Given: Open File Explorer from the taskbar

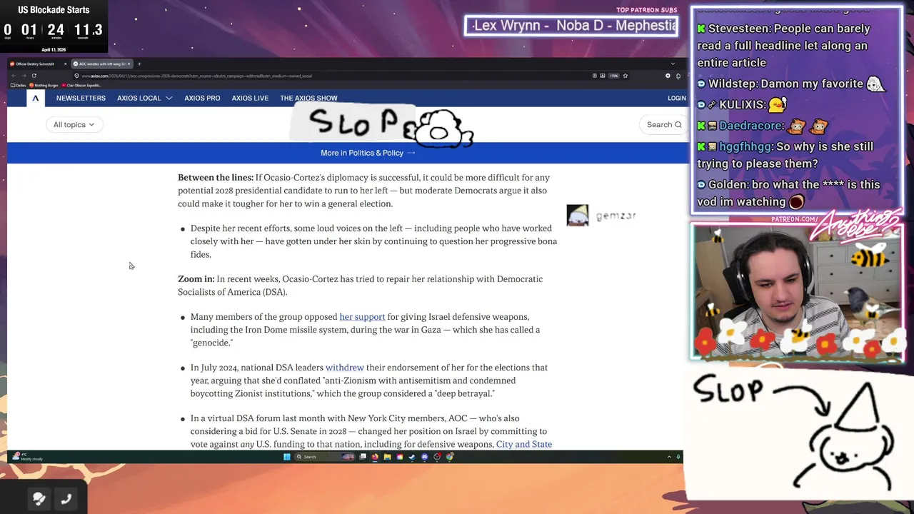Looking at the screenshot, I should pyautogui.click(x=388, y=457).
